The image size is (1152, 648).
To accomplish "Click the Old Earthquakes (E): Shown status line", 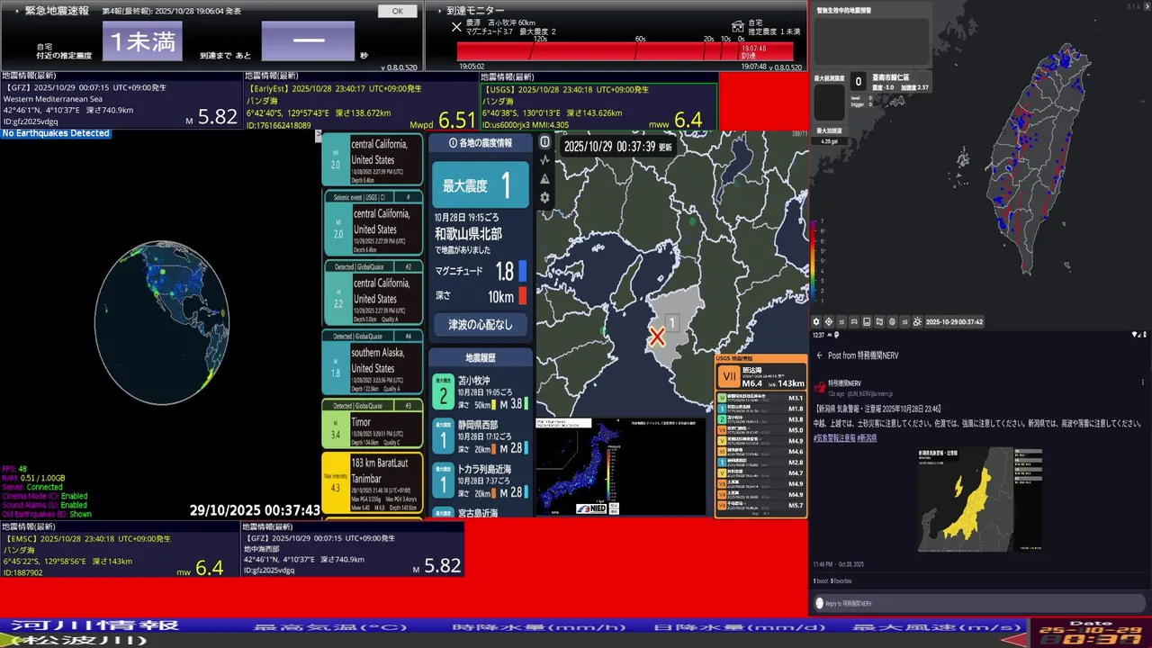I will click(47, 514).
